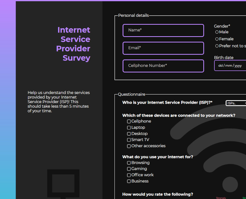Click the Email input field
The image size is (246, 199).
coord(163,48)
